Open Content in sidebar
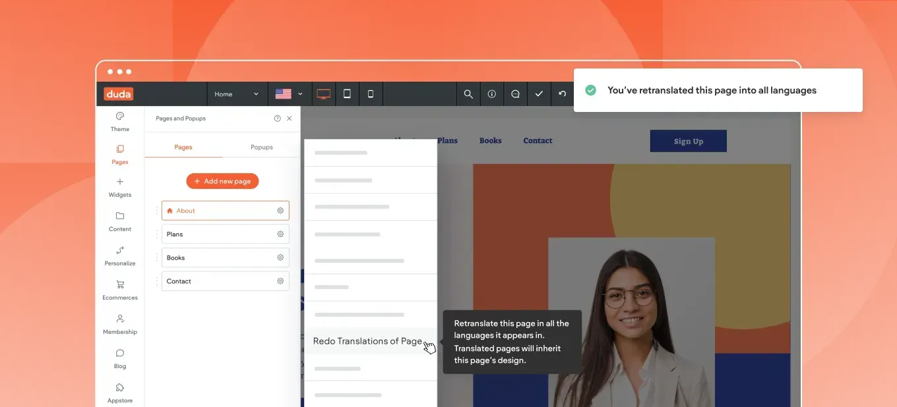 click(120, 222)
